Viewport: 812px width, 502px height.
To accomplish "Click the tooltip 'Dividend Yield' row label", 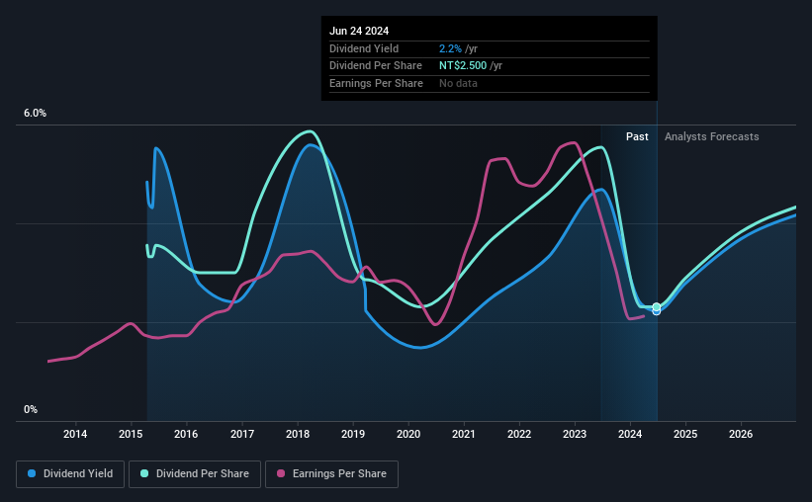I will [364, 48].
